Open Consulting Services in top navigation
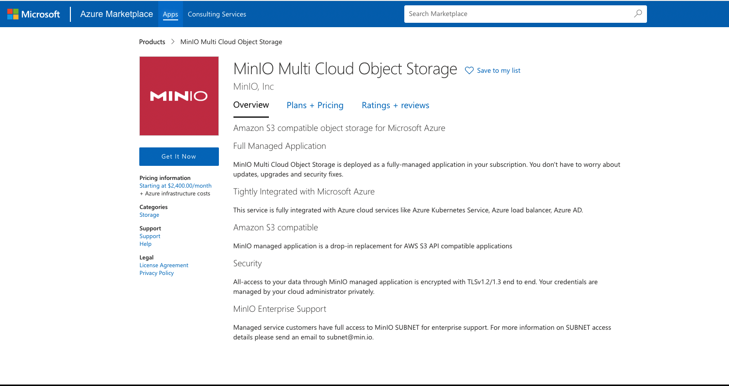 [x=217, y=14]
